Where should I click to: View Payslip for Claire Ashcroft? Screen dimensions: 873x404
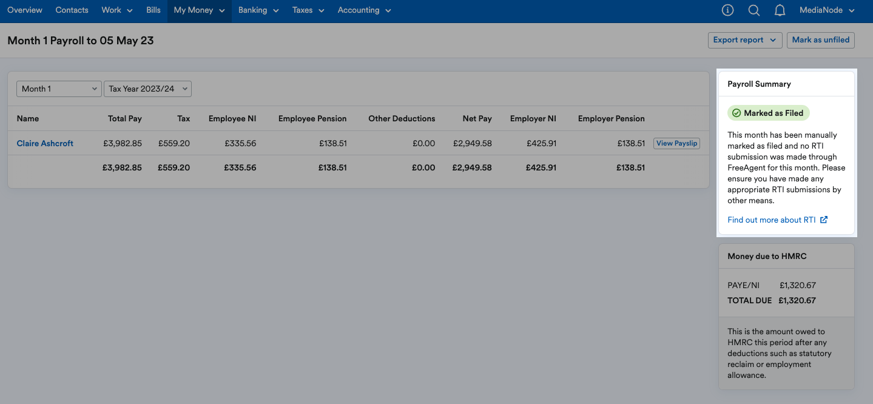click(677, 144)
